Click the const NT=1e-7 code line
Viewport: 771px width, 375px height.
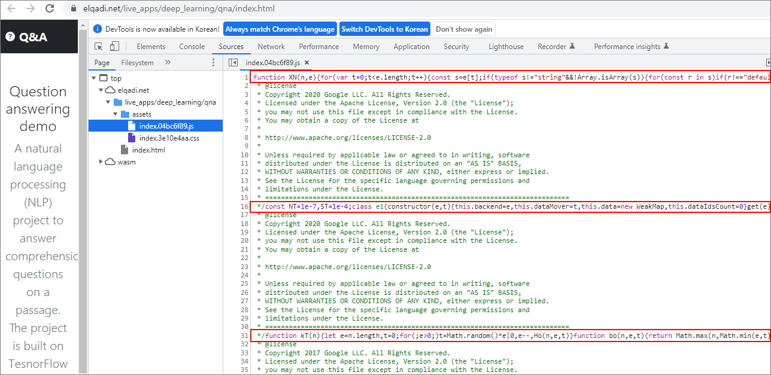[x=511, y=206]
